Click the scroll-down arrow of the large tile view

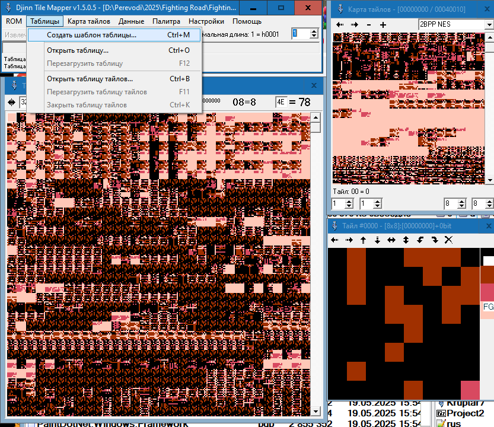pos(315,411)
